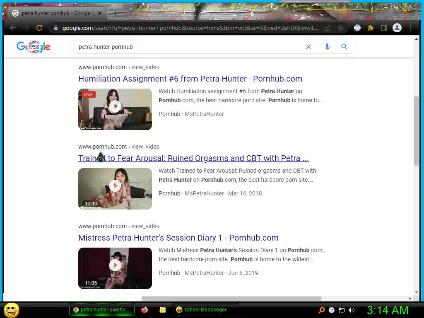Image resolution: width=424 pixels, height=318 pixels.
Task: Click the 3:14 AM taskbar clock
Action: [388, 310]
